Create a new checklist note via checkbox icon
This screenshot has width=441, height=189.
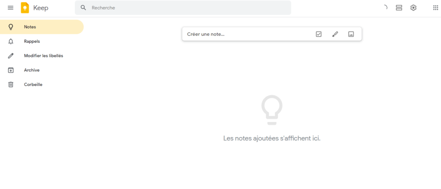pyautogui.click(x=319, y=34)
